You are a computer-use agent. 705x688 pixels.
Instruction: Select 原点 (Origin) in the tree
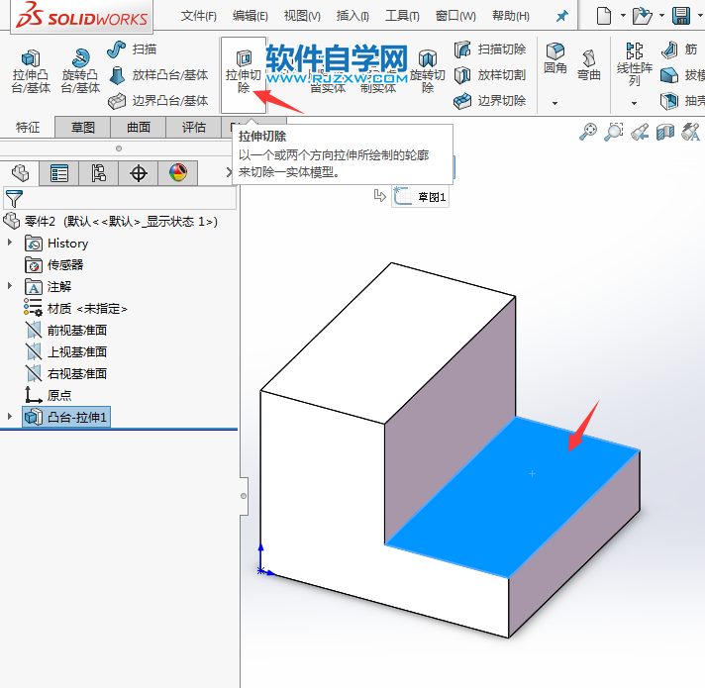click(49, 395)
